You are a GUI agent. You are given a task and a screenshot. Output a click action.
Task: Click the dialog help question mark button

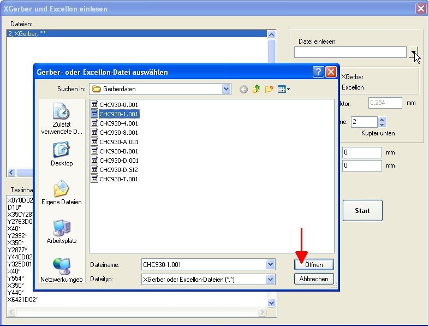318,72
